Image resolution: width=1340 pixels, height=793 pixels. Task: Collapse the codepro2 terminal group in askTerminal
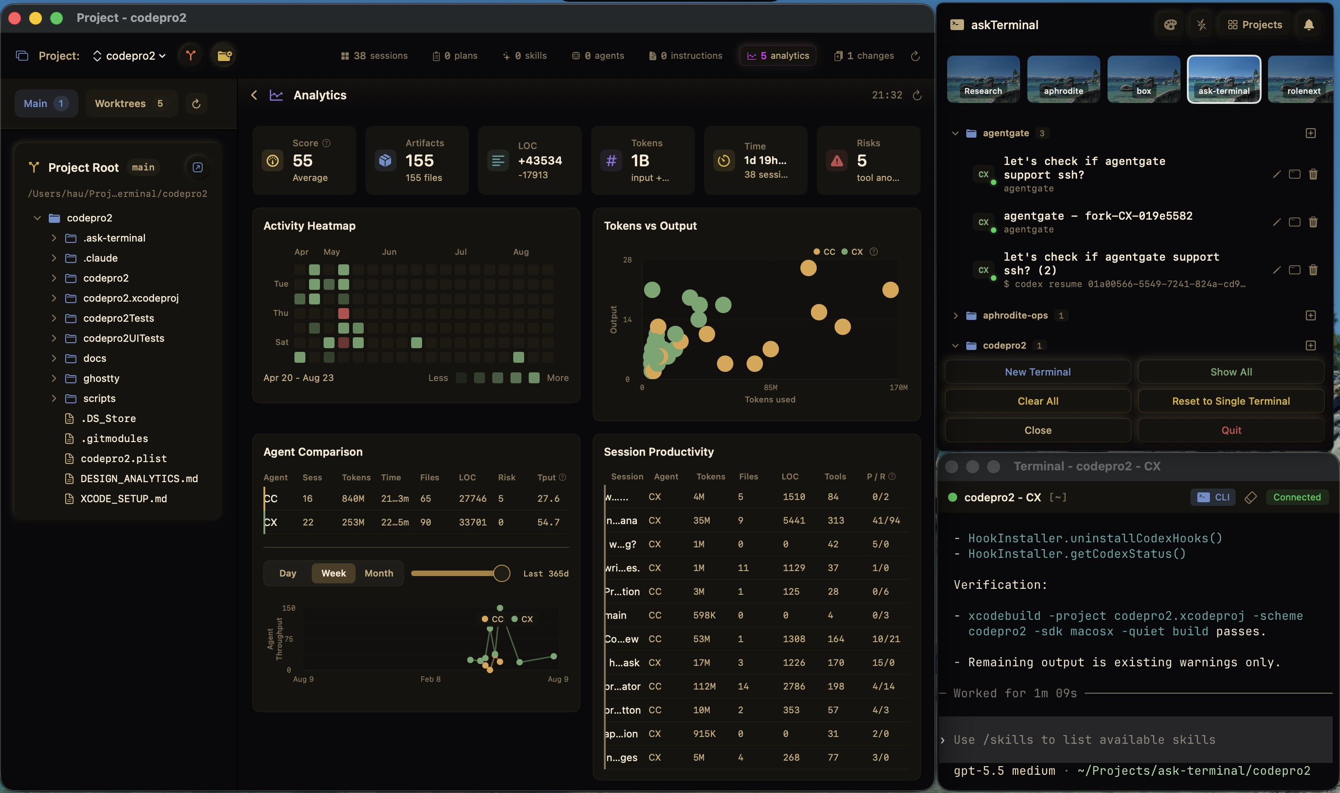tap(955, 345)
